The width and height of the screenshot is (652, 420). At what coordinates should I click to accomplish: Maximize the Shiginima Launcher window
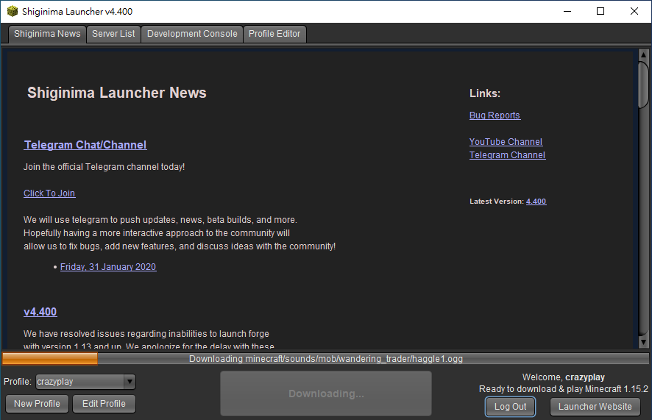pos(600,11)
